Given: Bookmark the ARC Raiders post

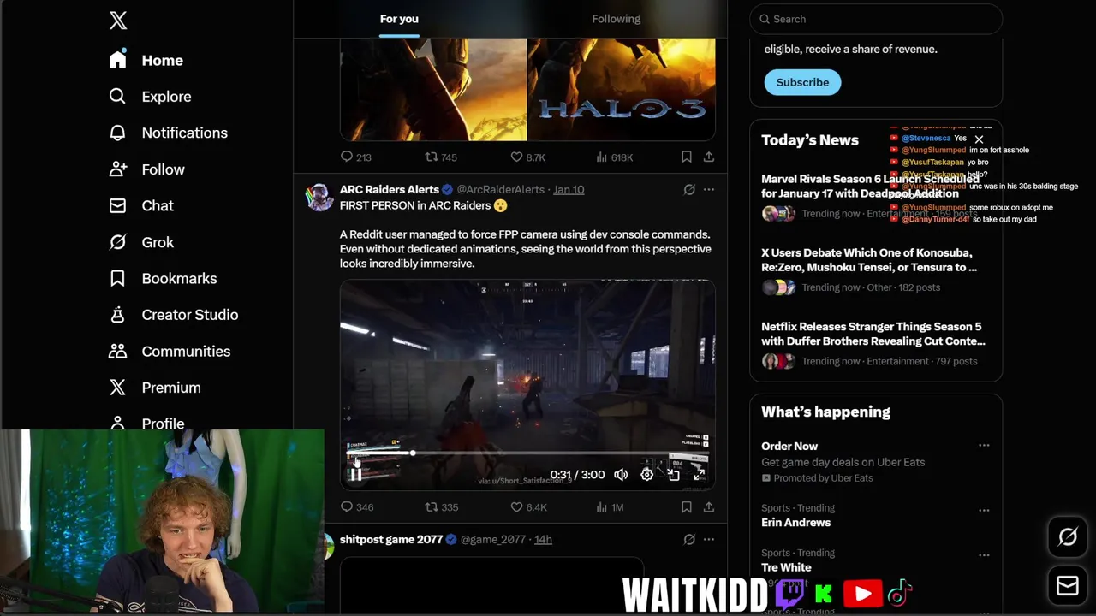Looking at the screenshot, I should [x=686, y=507].
